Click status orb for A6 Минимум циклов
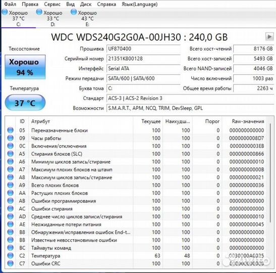 (x=11, y=162)
